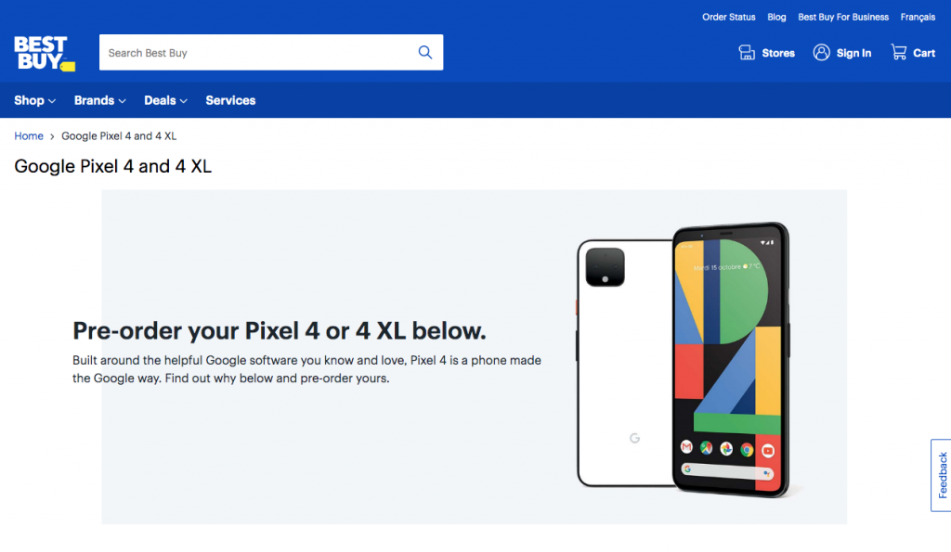Expand the Deals dropdown menu
951x552 pixels.
[x=165, y=100]
